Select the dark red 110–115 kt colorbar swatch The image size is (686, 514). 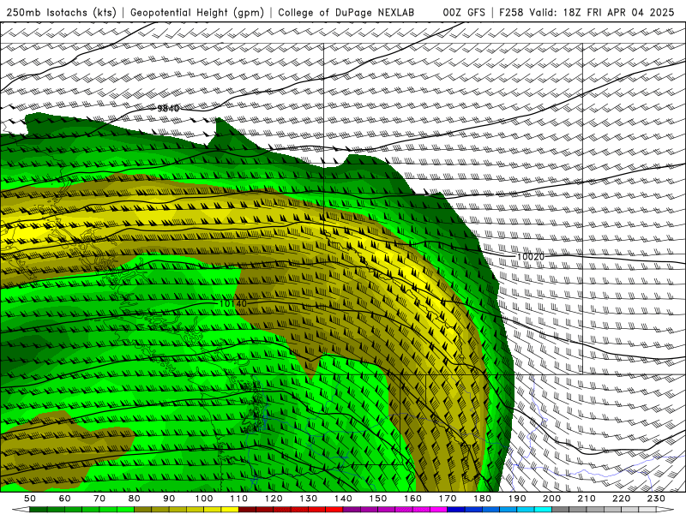click(247, 510)
